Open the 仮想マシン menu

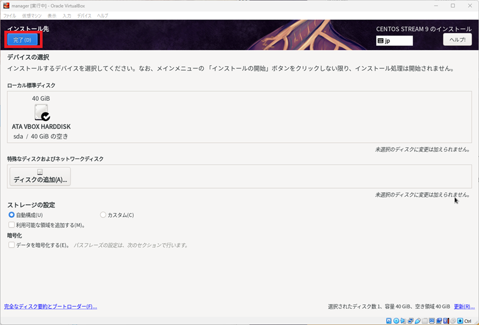[x=32, y=16]
